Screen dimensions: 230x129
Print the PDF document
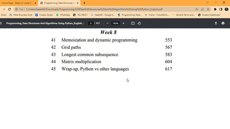pyautogui.click(x=223, y=23)
